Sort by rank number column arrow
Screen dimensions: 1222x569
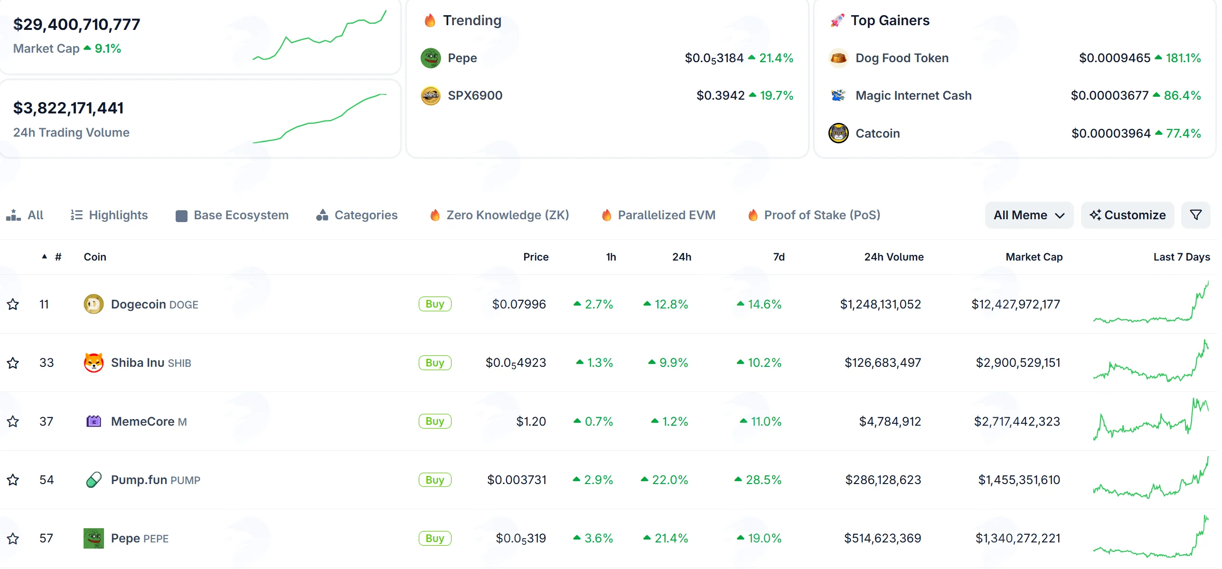click(45, 257)
